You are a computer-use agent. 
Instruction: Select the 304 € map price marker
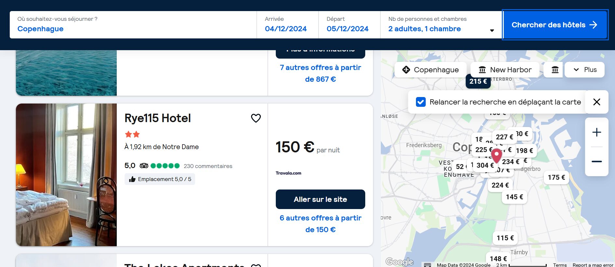pyautogui.click(x=485, y=165)
